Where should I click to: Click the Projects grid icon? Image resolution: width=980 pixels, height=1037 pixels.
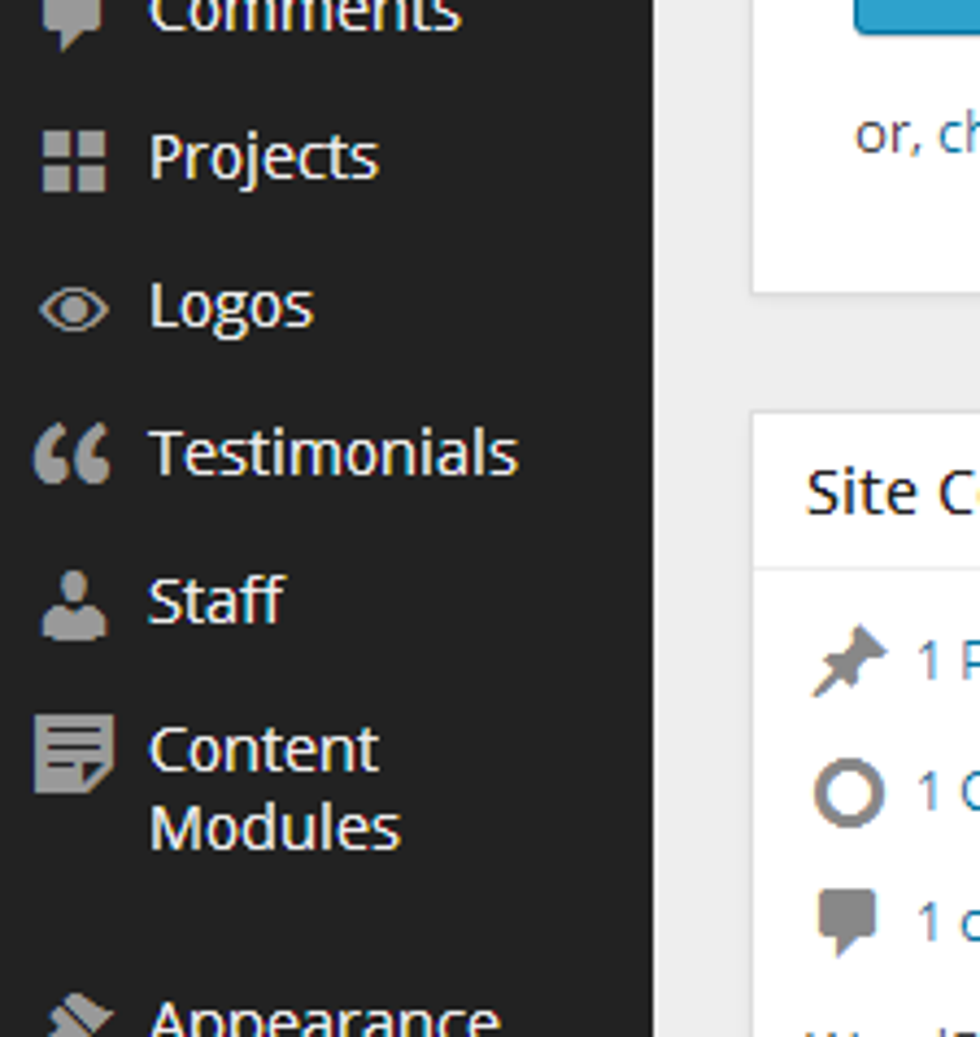[x=74, y=160]
